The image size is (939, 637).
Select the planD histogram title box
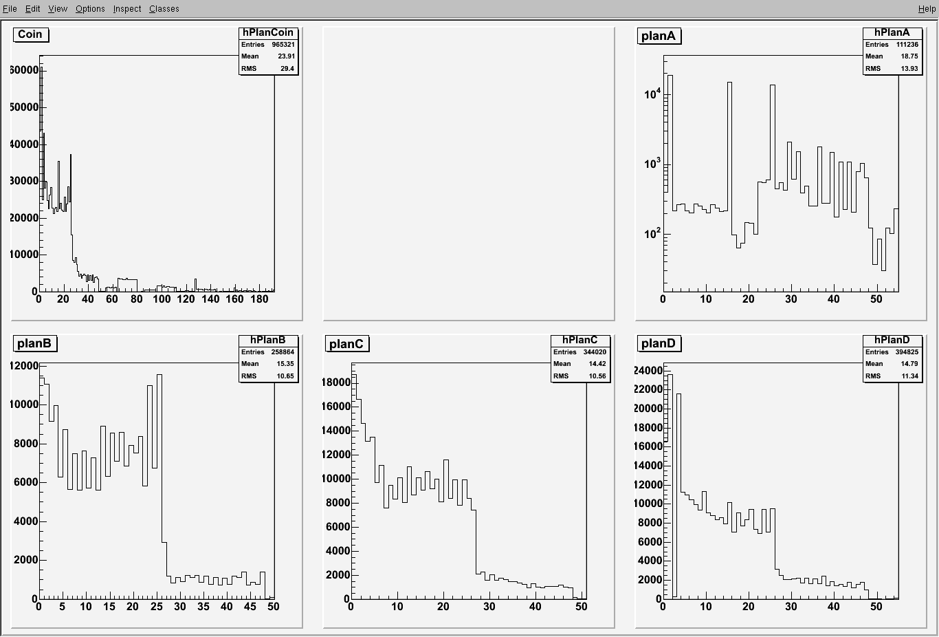point(659,343)
